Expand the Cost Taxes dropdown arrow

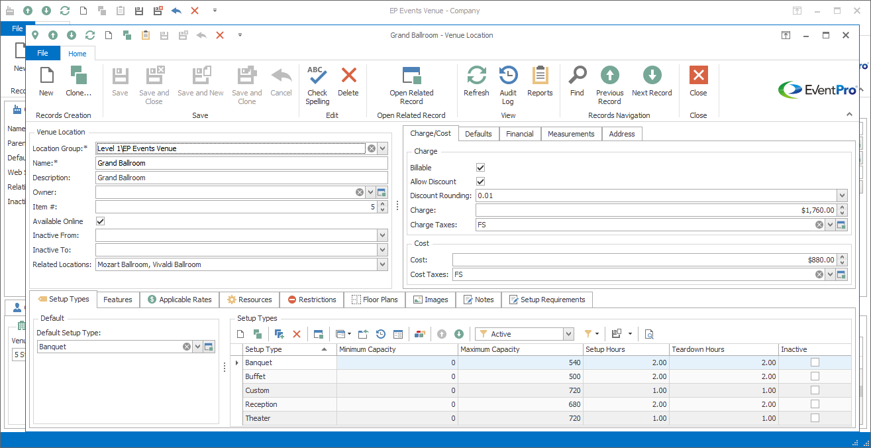coord(831,274)
